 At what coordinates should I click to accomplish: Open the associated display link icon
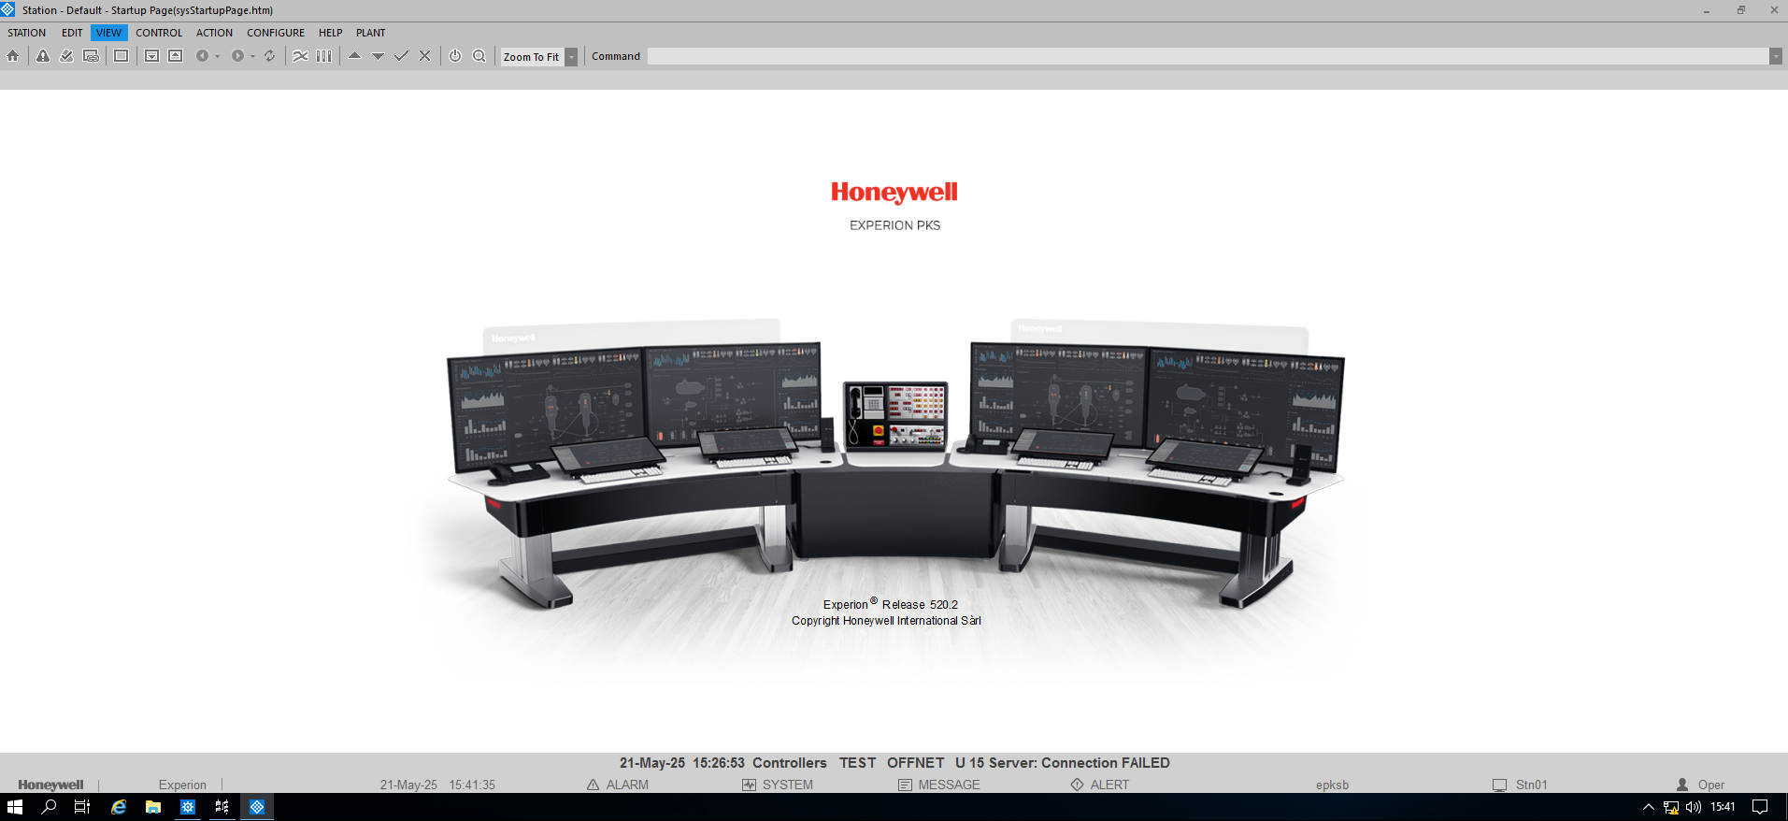[91, 56]
